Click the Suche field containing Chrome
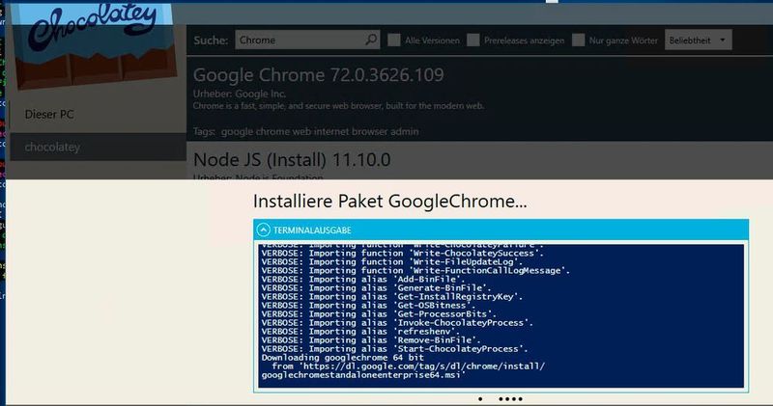This screenshot has height=406, width=773. tap(307, 40)
